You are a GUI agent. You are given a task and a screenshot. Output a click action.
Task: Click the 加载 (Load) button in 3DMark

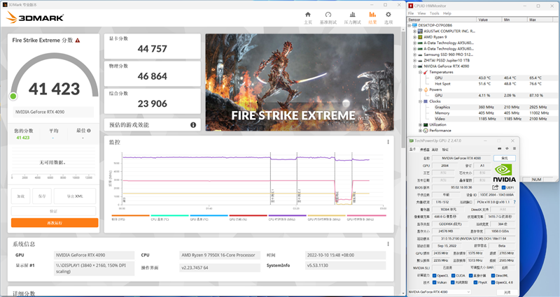pyautogui.click(x=21, y=196)
